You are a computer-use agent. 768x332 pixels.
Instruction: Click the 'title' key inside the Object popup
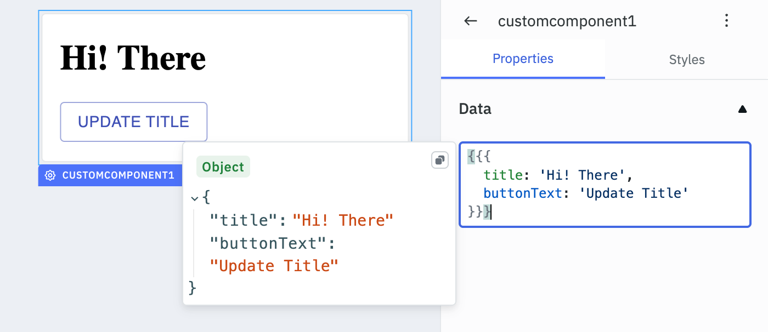(x=242, y=220)
